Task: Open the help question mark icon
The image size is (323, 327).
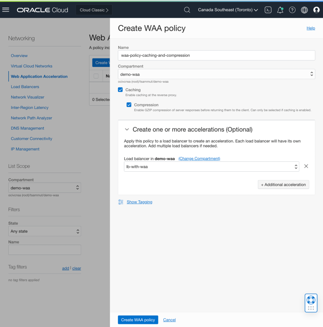Action: pyautogui.click(x=292, y=10)
